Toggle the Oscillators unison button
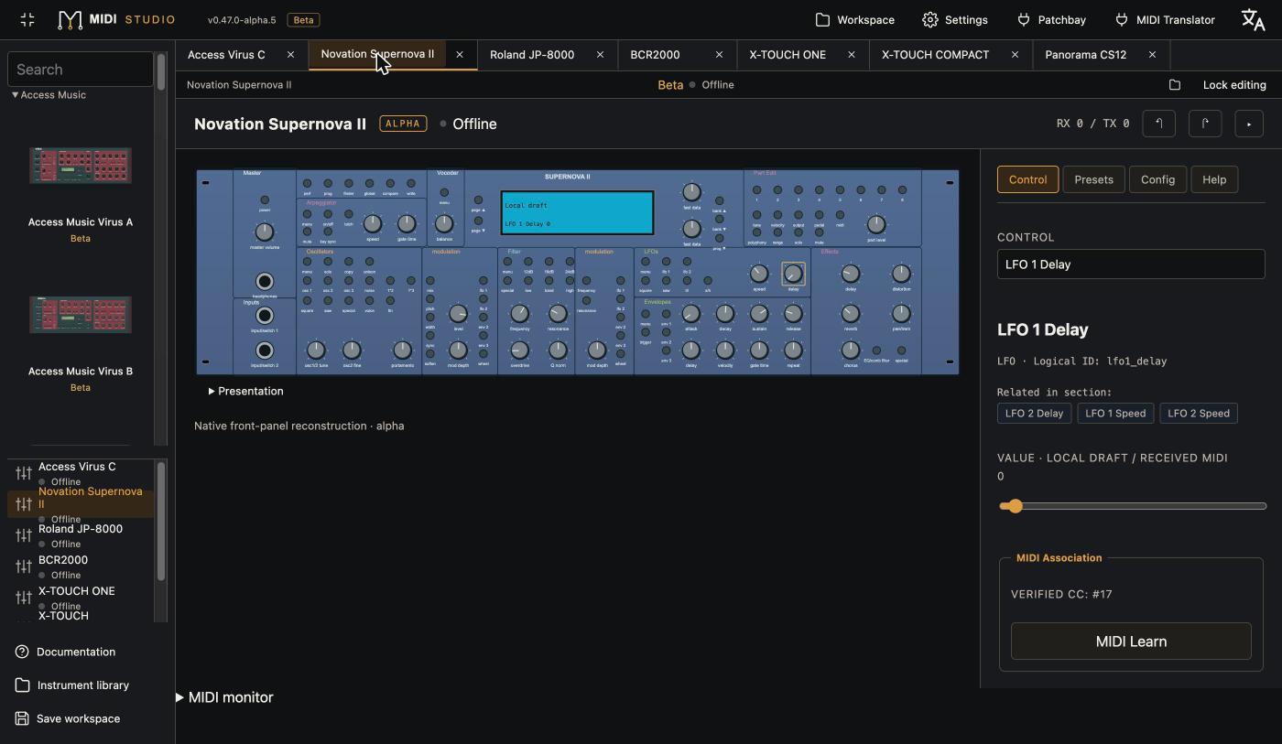 coord(369,262)
